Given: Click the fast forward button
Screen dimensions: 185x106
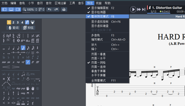Looking at the screenshot, I should click(139, 9).
